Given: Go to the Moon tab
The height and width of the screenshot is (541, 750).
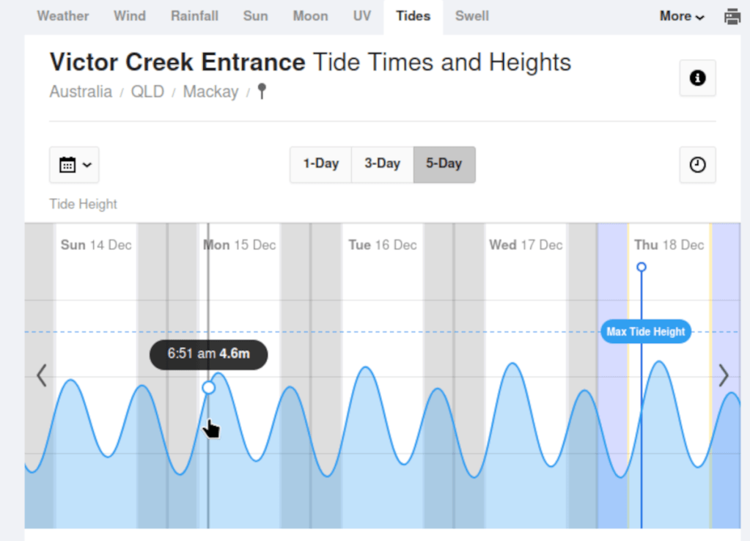Looking at the screenshot, I should coord(310,15).
